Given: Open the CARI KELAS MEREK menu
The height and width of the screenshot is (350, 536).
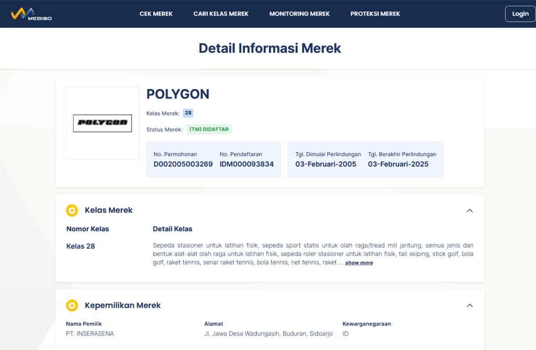Looking at the screenshot, I should (x=220, y=14).
